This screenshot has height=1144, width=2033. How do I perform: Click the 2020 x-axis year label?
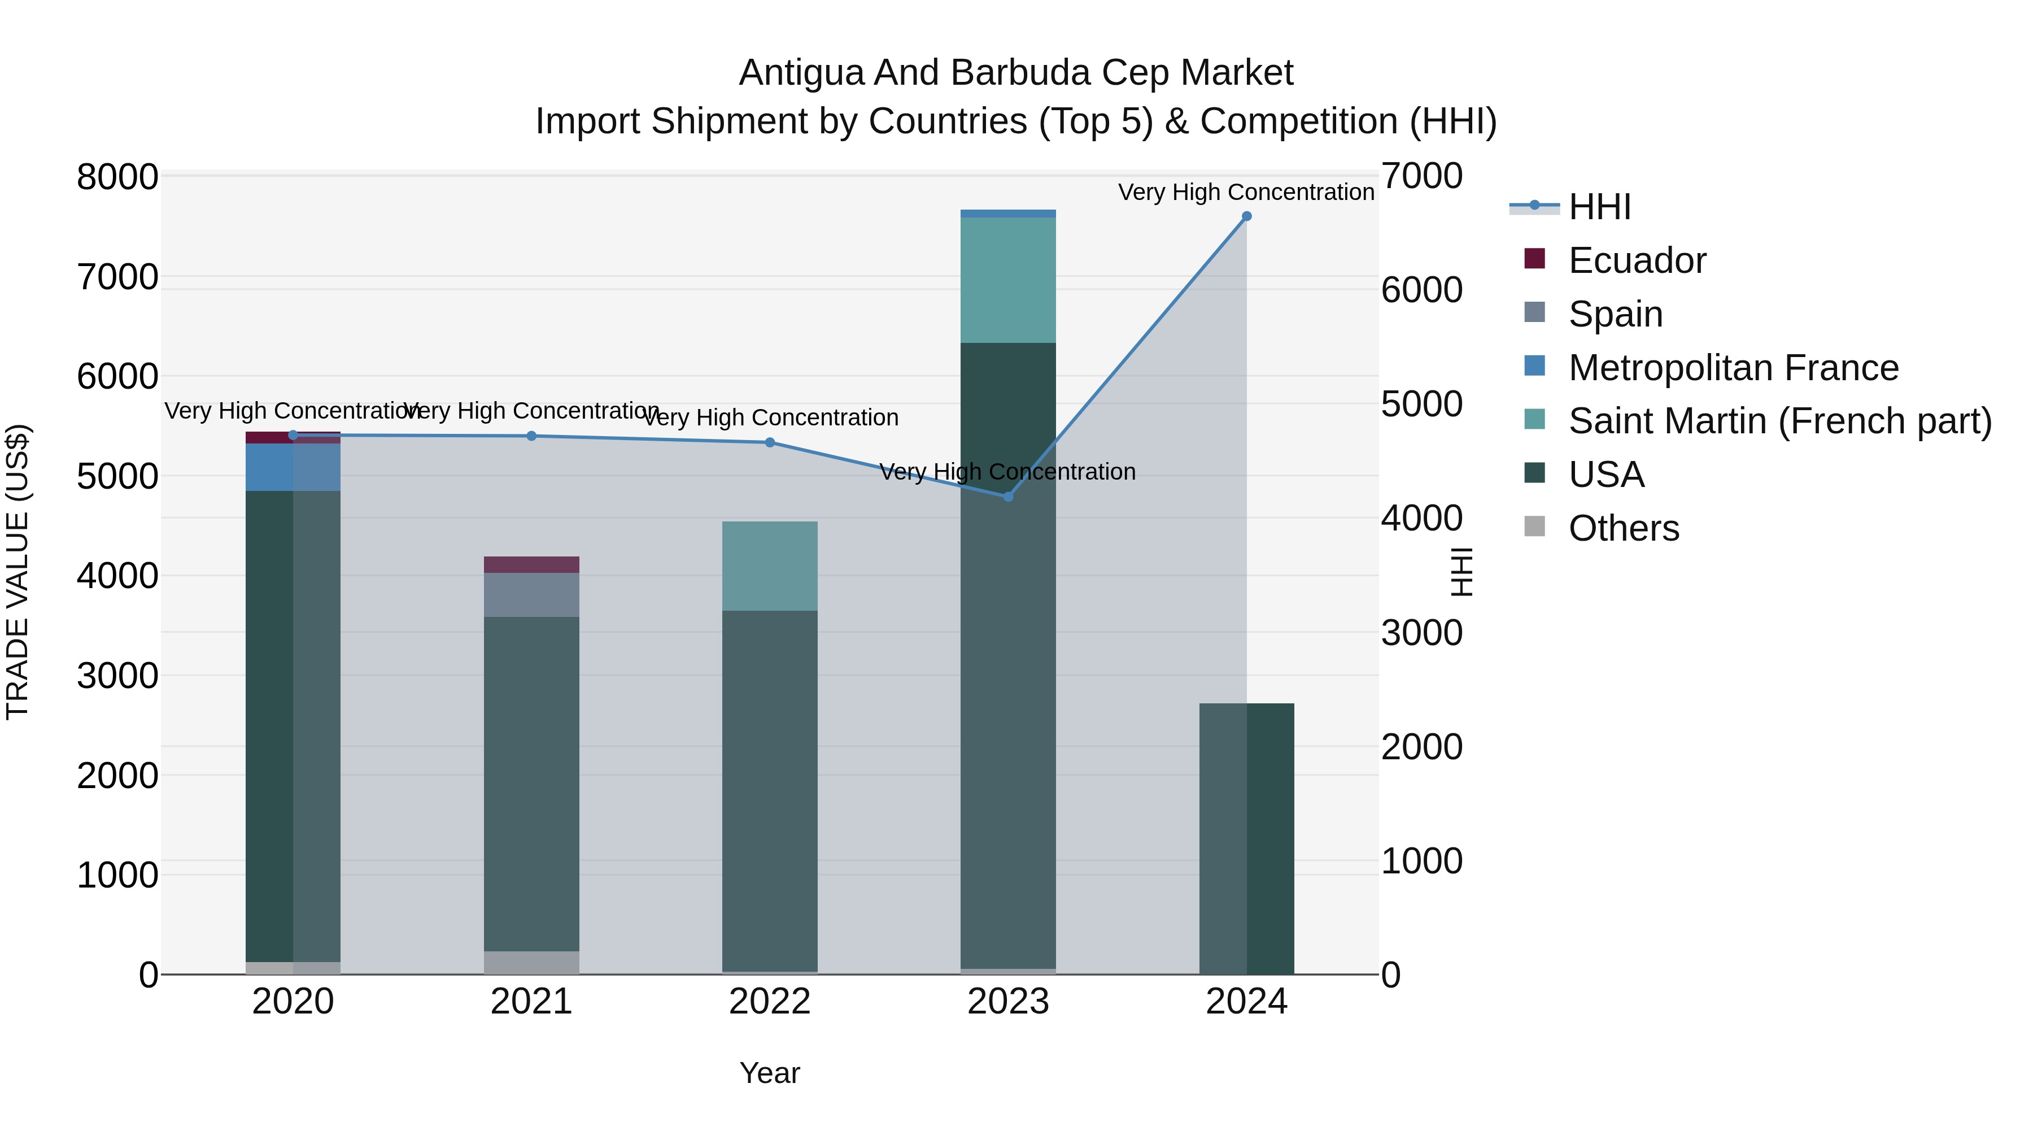293,1002
